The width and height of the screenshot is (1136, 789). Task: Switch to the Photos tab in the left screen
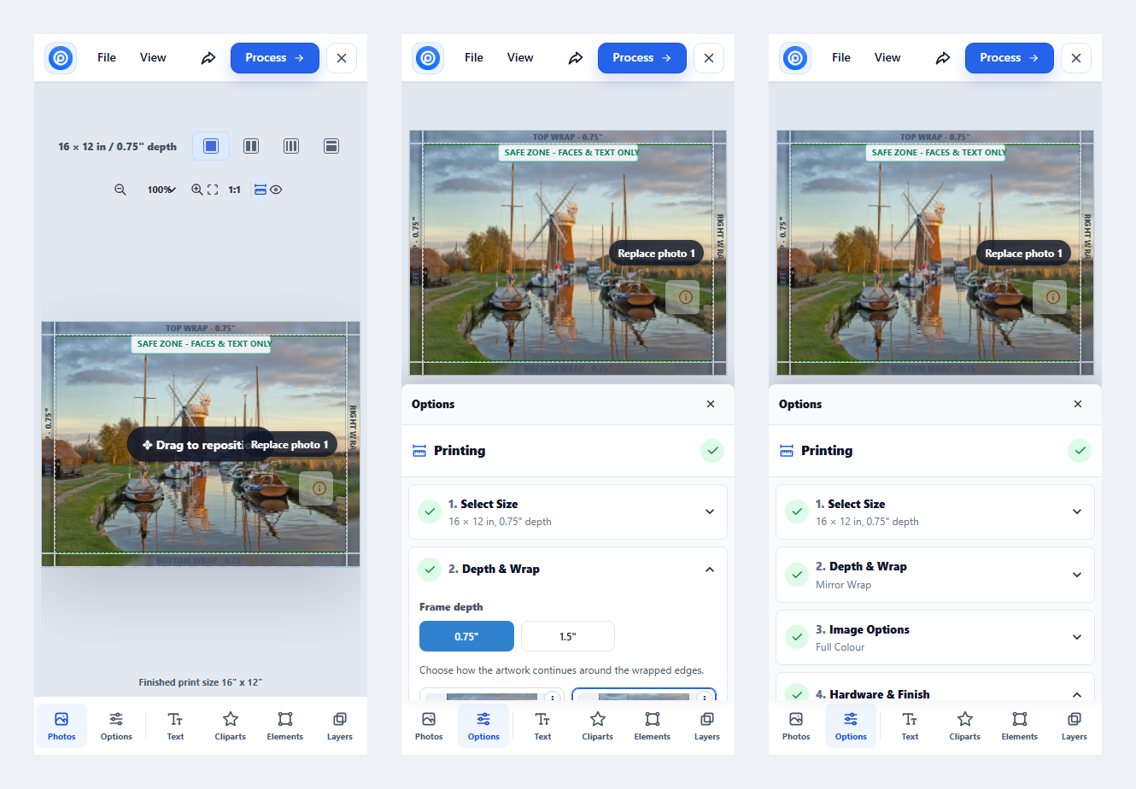(61, 726)
